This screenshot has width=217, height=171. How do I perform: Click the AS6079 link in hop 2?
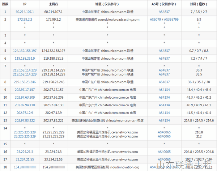pos(155,20)
